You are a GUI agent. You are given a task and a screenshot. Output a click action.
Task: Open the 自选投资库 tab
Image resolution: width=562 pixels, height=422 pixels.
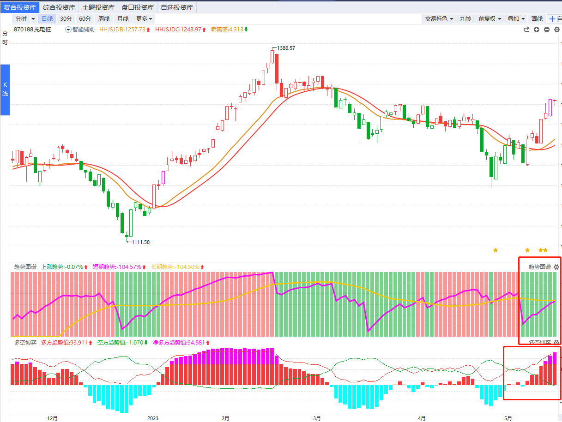click(x=177, y=7)
